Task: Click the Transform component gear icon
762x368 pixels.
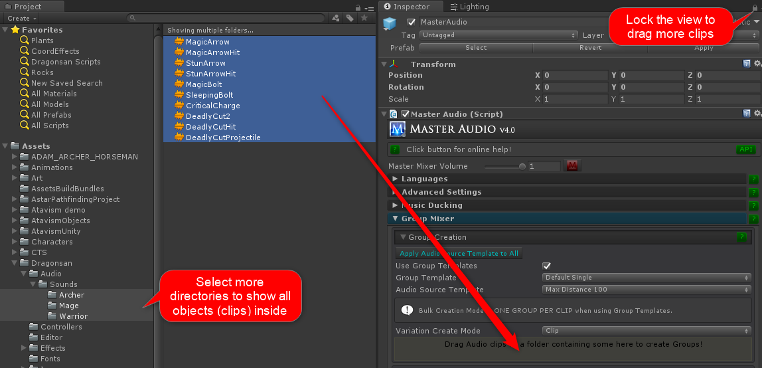Action: click(x=757, y=64)
